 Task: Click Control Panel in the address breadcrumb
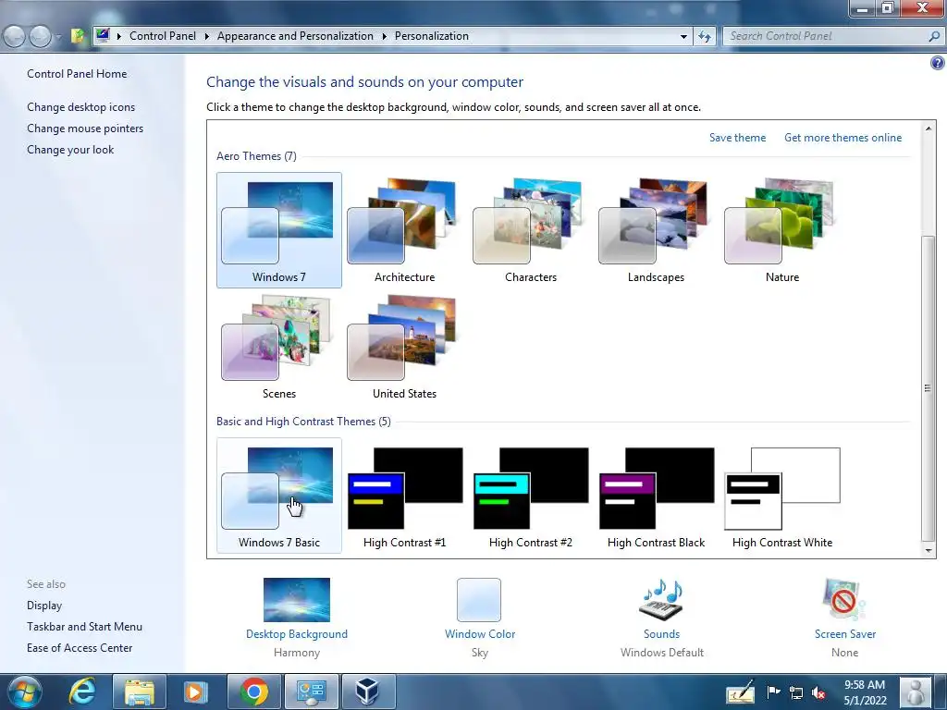163,36
